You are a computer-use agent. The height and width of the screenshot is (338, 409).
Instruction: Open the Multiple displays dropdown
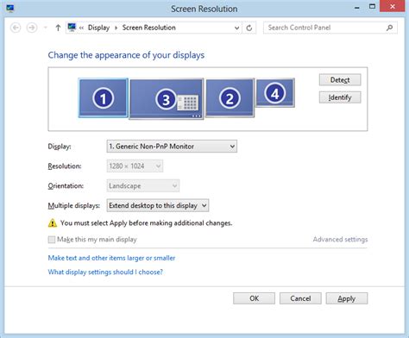[158, 205]
